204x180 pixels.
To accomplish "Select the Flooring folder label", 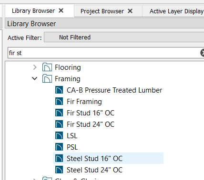I will 68,67.
